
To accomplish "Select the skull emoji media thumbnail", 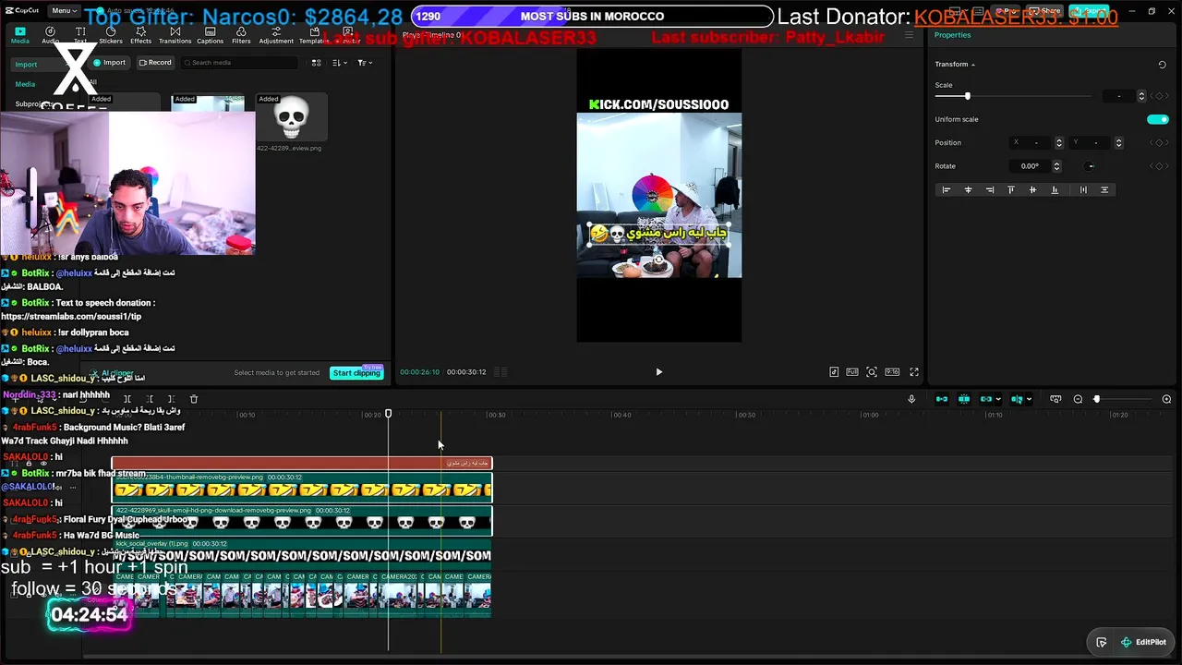I will [292, 117].
